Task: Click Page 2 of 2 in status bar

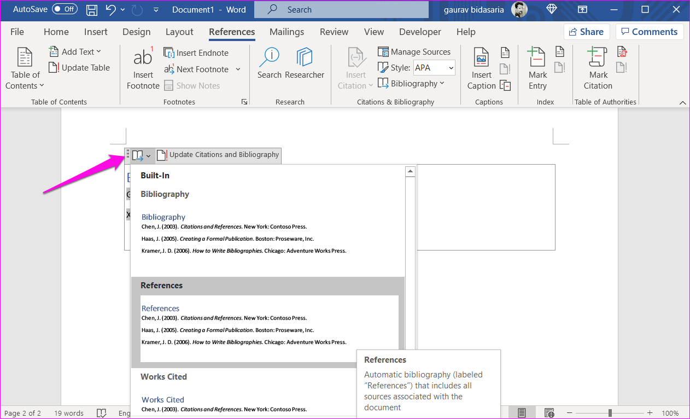Action: (22, 413)
